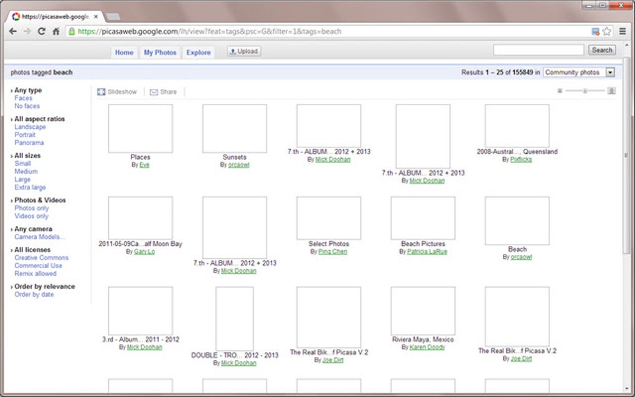The width and height of the screenshot is (635, 397).
Task: Expand the Any camera filter section
Action: click(32, 228)
